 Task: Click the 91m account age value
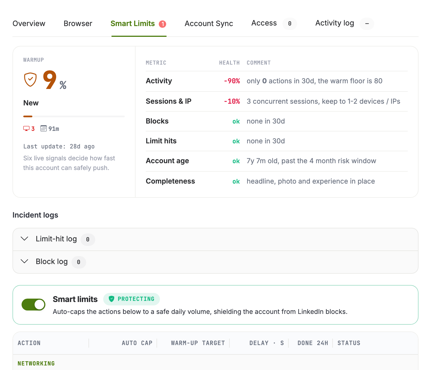click(54, 129)
